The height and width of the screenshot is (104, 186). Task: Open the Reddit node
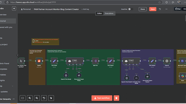(x=39, y=61)
